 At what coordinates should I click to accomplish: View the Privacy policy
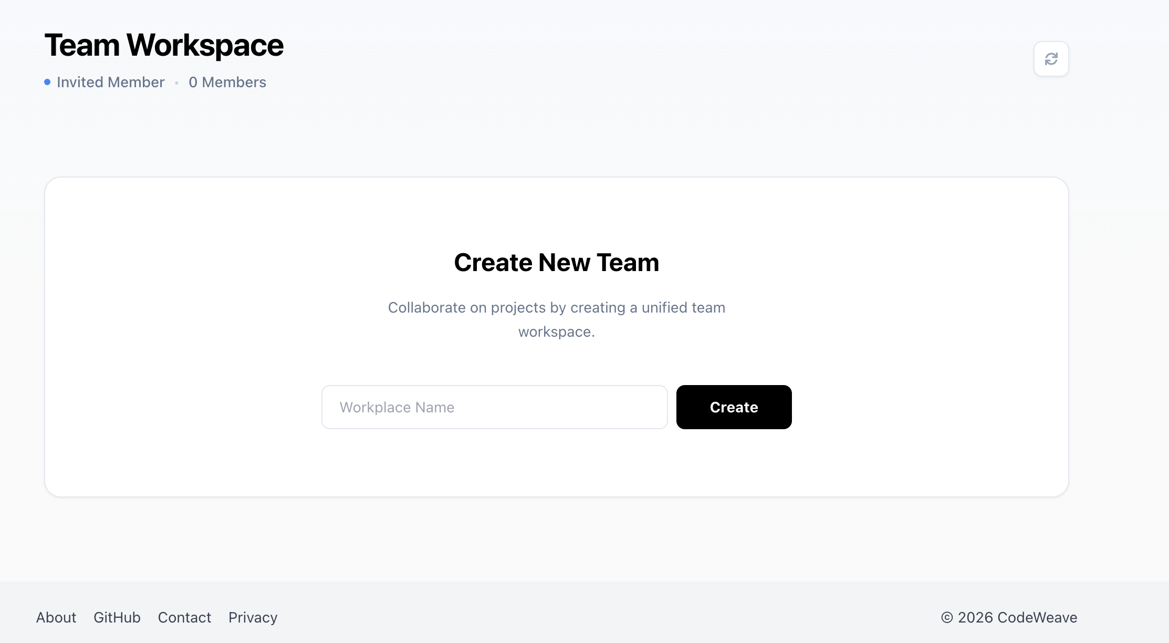click(x=253, y=617)
